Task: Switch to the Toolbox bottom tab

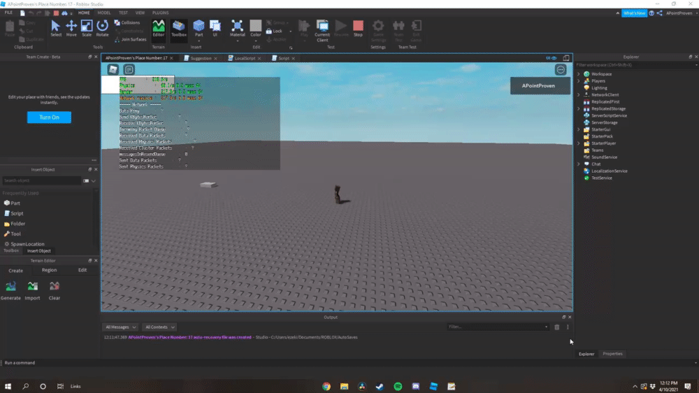Action: tap(12, 251)
